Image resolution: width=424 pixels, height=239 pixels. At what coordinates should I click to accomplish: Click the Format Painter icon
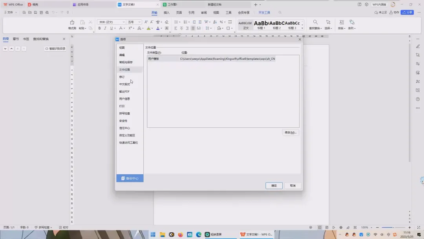72,22
